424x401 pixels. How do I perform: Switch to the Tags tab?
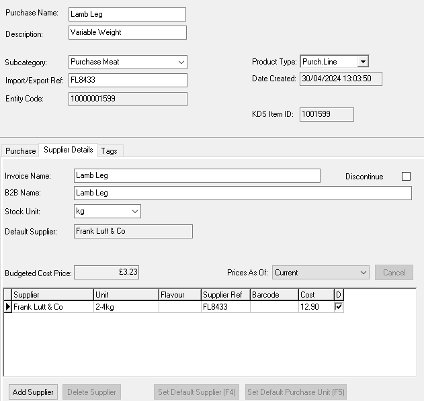pos(109,151)
